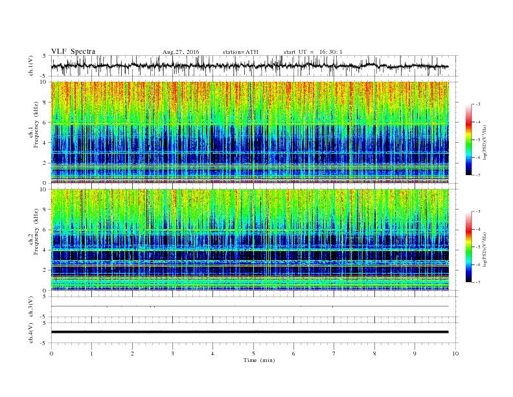This screenshot has height=397, width=513.
Task: Click the "-3" tick on ch.1 colorbar
Action: point(478,104)
